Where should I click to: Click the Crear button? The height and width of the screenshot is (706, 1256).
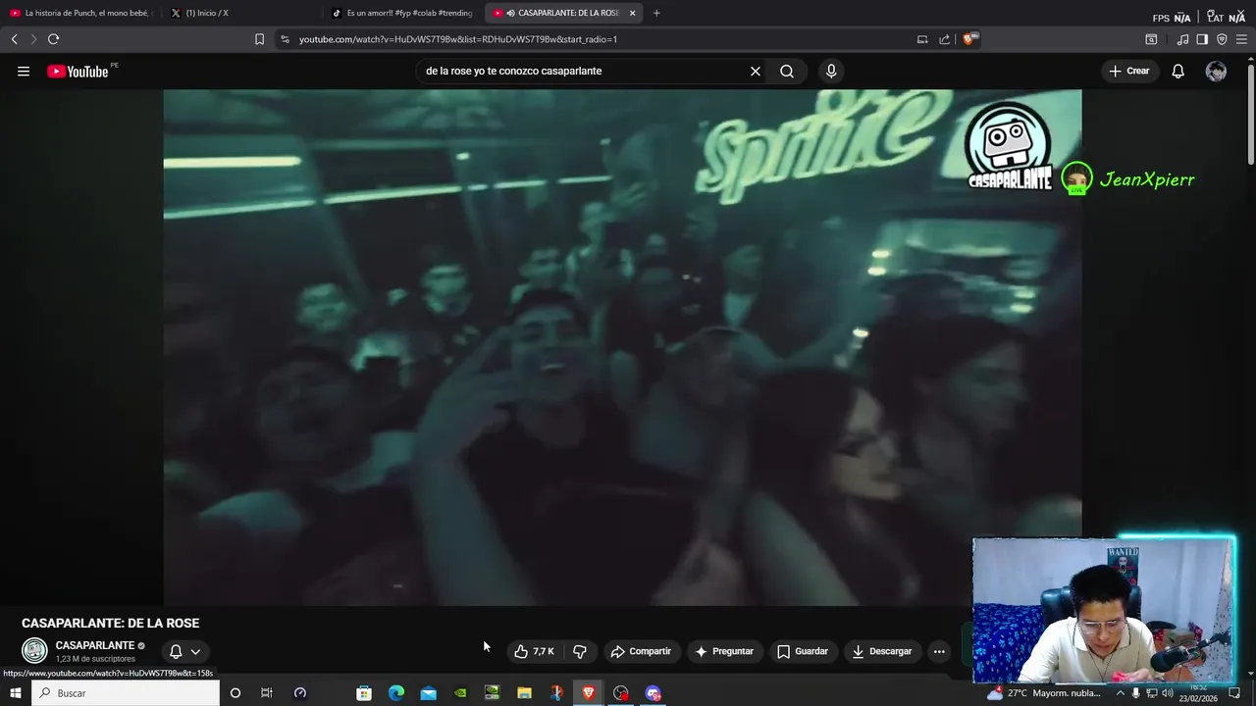coord(1129,71)
